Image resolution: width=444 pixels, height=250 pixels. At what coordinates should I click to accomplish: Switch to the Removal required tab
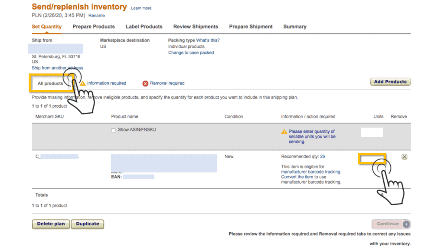click(x=167, y=83)
